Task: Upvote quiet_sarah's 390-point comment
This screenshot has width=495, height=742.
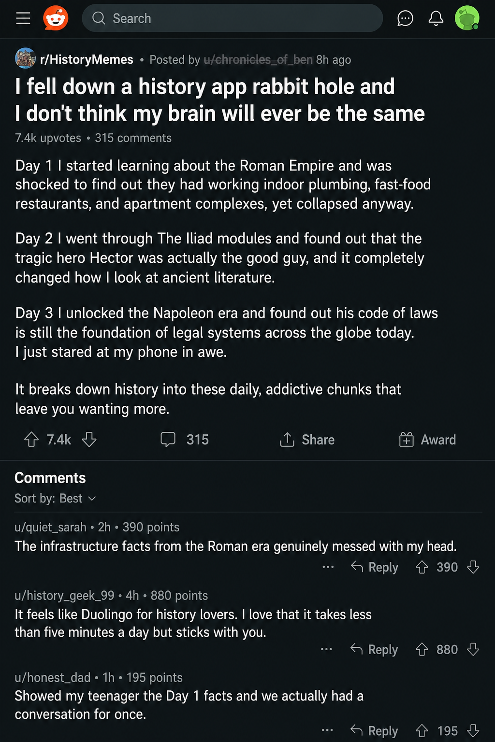Action: click(422, 567)
